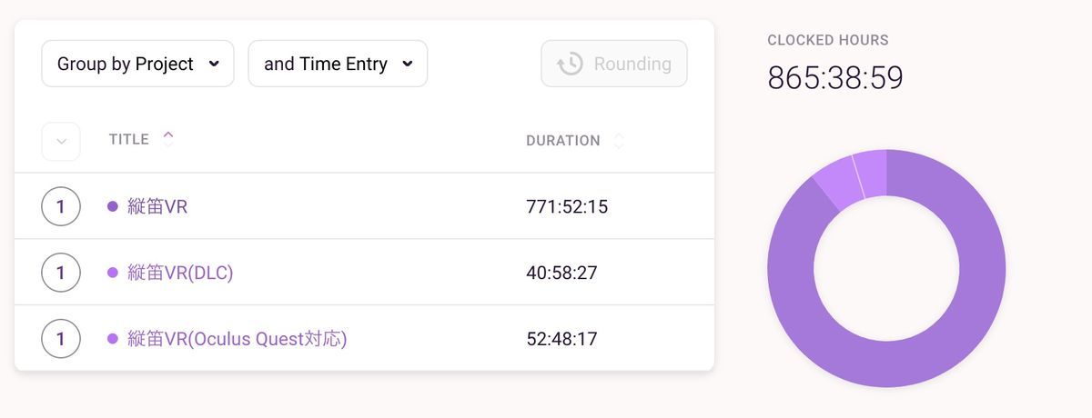Image resolution: width=1092 pixels, height=418 pixels.
Task: Click the clocked hours total 865:38:59
Action: click(x=835, y=77)
